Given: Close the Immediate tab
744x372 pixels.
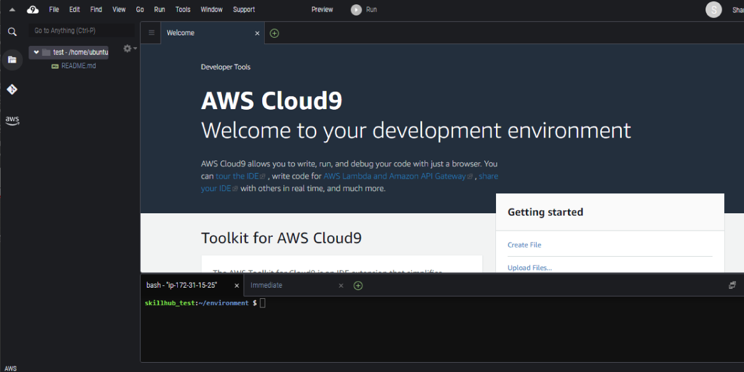Looking at the screenshot, I should [x=340, y=286].
